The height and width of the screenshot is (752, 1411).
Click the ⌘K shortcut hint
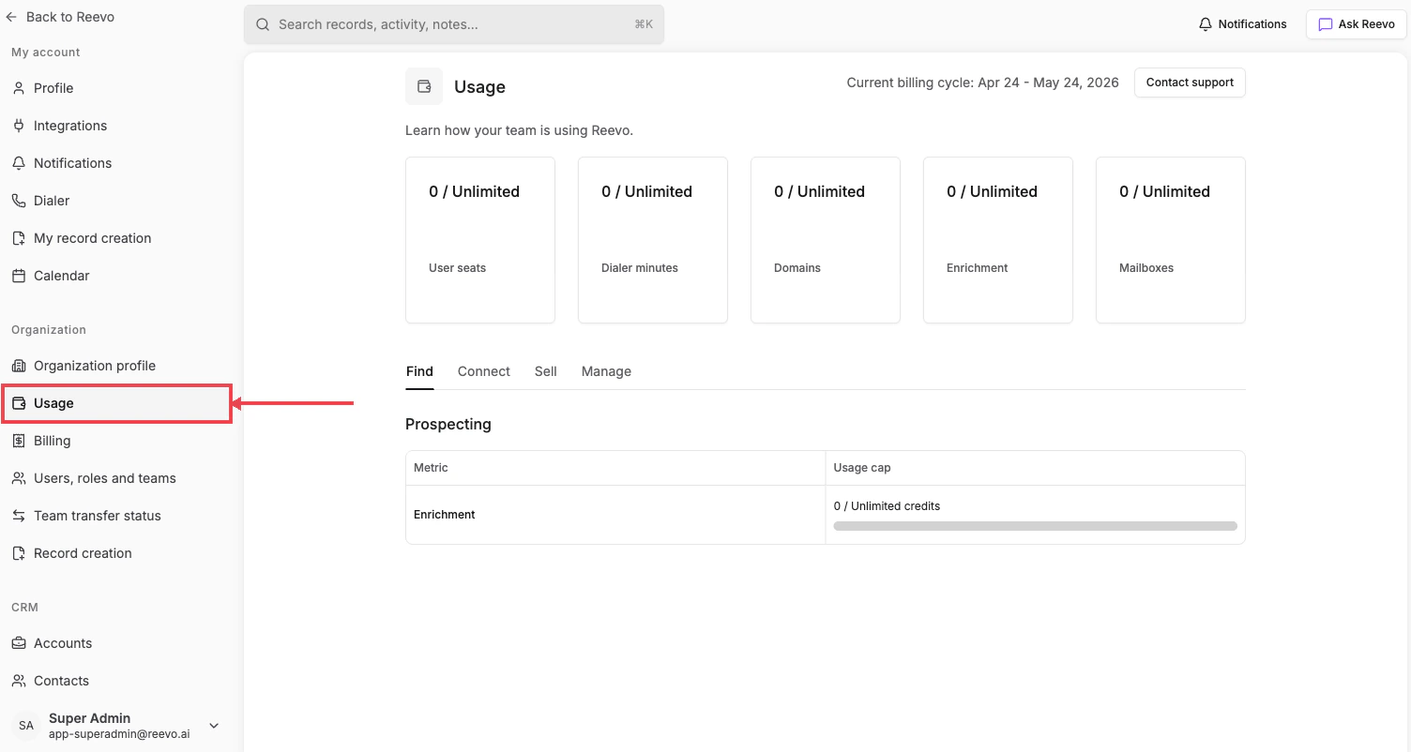tap(644, 24)
